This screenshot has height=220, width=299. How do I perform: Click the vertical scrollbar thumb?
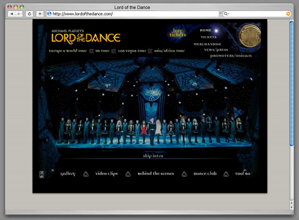(x=291, y=83)
